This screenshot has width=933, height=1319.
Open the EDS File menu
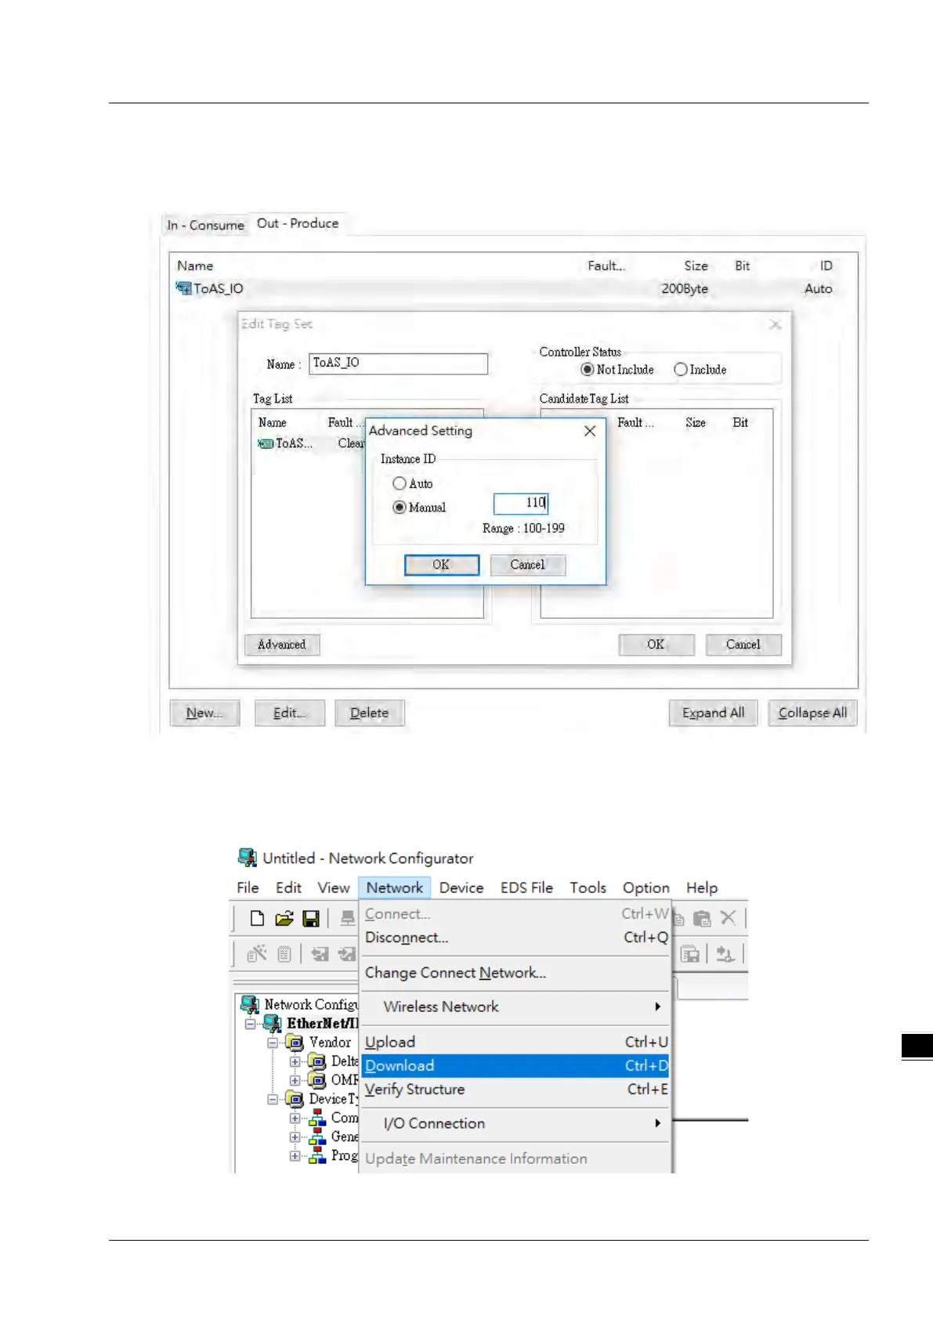(x=526, y=887)
